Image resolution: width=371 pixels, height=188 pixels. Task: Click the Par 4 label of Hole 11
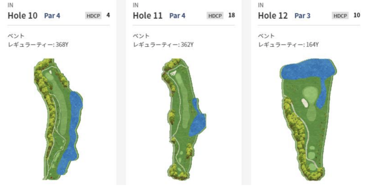(178, 16)
